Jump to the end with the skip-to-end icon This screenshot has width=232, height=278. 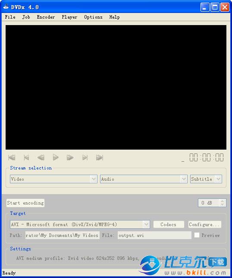[x=100, y=157]
